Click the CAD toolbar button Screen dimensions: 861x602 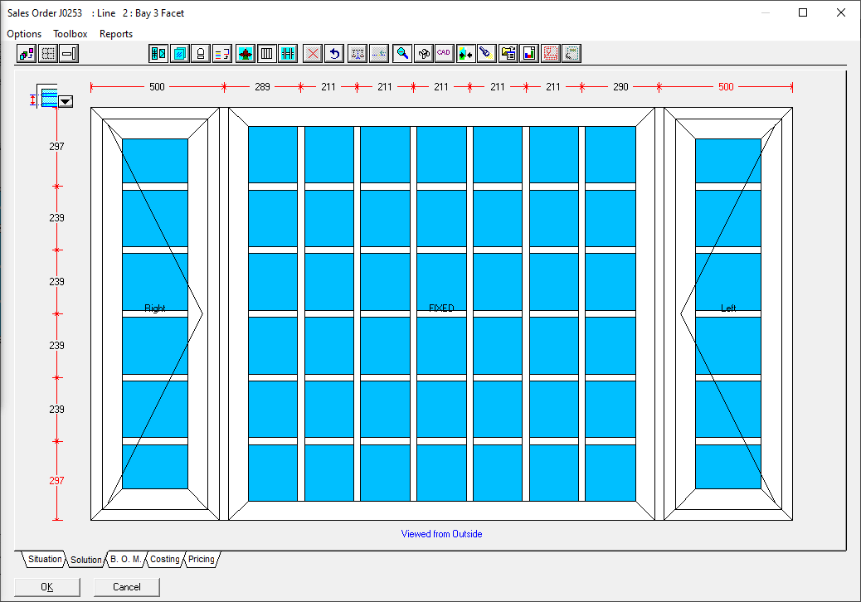pos(444,54)
